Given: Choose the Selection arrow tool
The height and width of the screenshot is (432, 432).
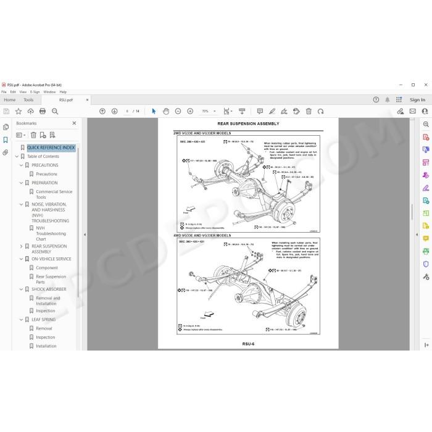Looking at the screenshot, I should tap(154, 111).
